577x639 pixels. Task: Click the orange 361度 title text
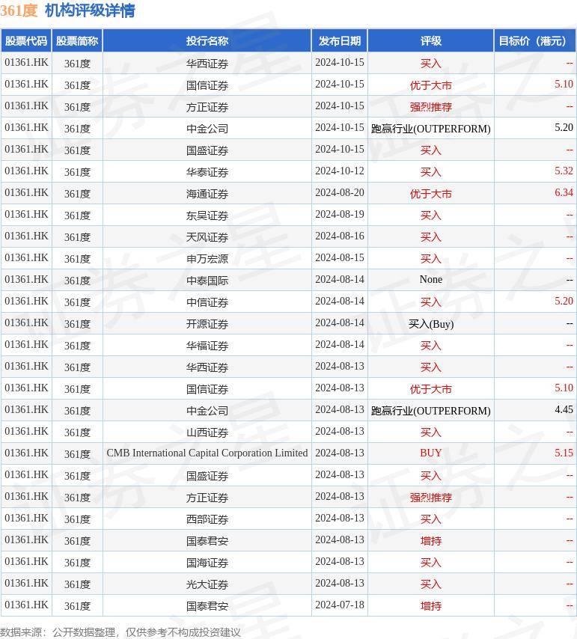coord(19,10)
